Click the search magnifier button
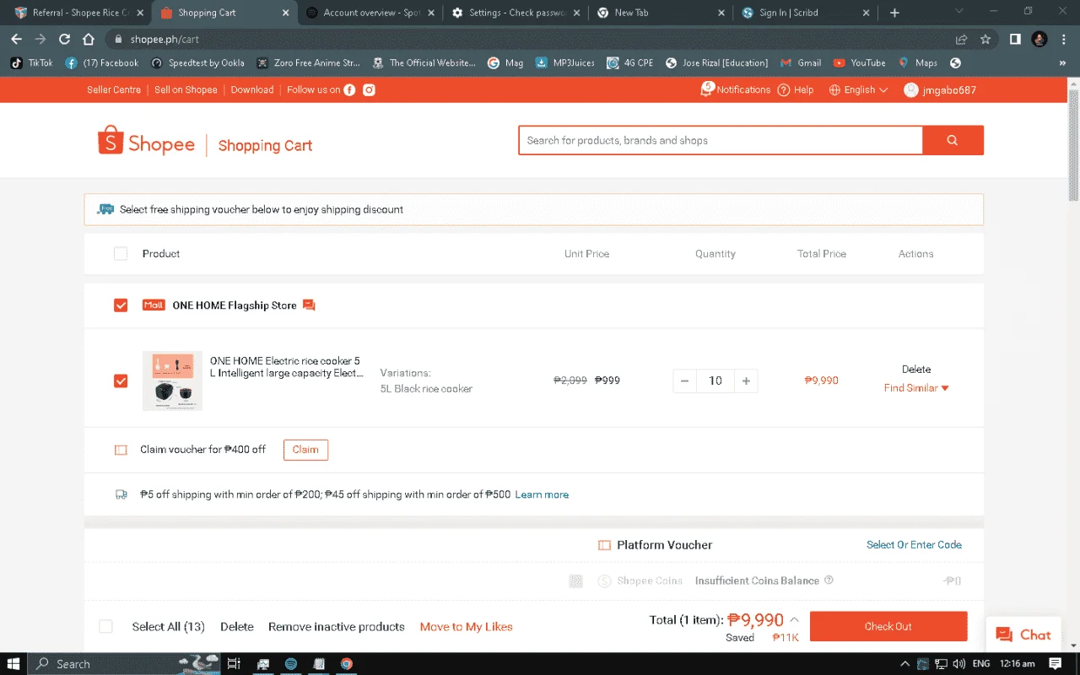1080x675 pixels. coord(953,140)
